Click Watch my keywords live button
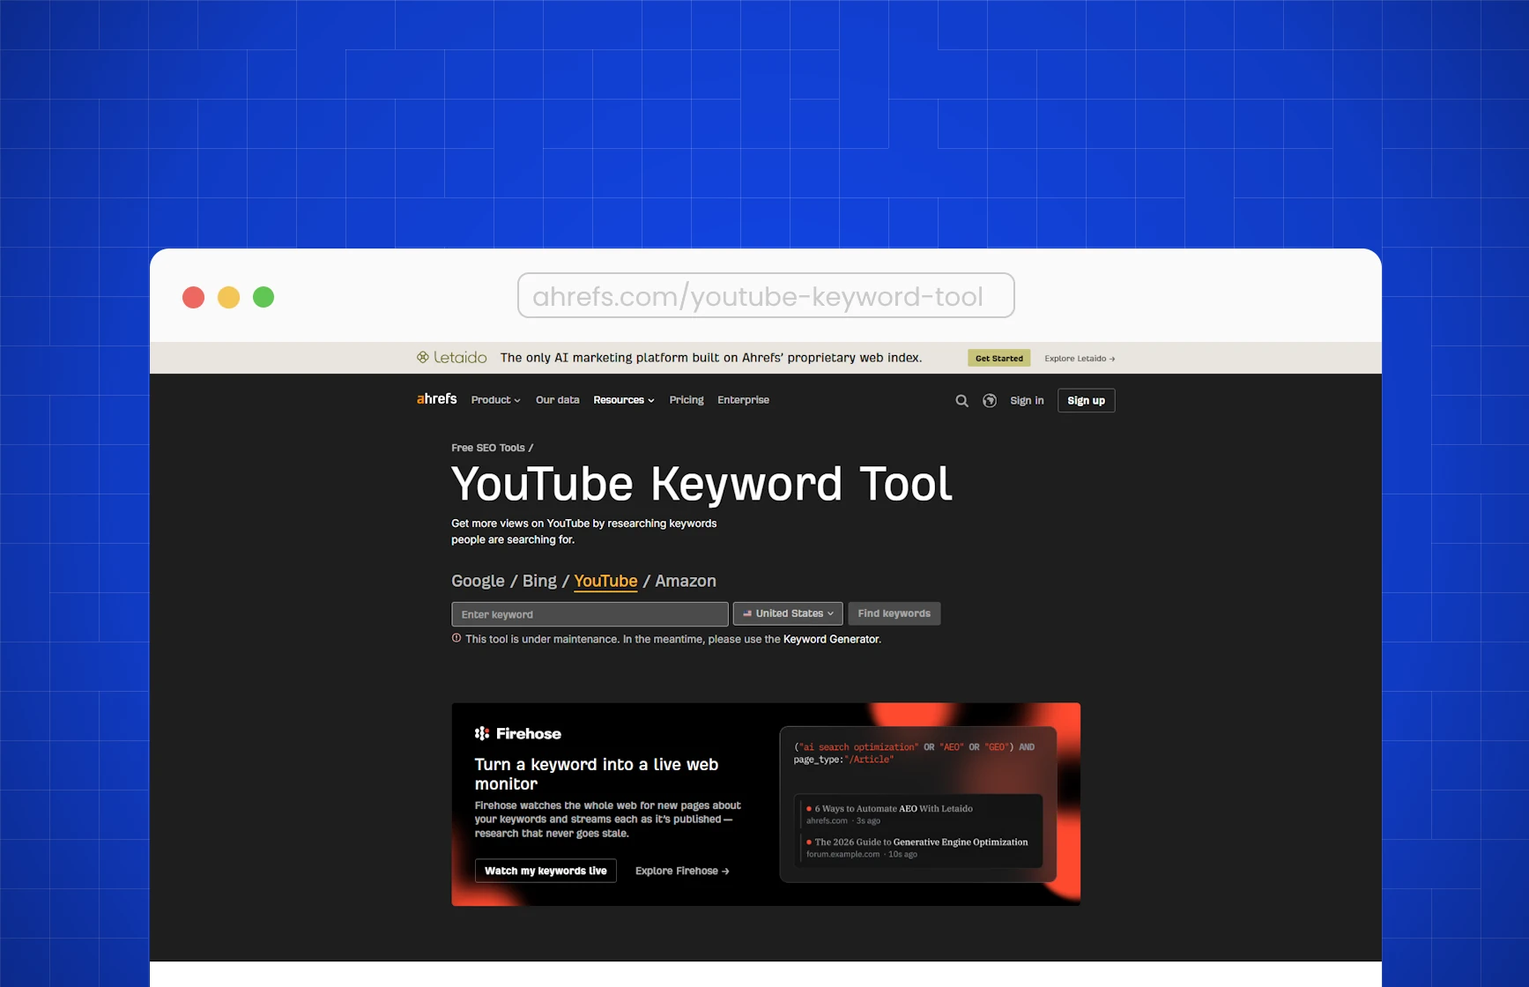1529x987 pixels. point(546,871)
